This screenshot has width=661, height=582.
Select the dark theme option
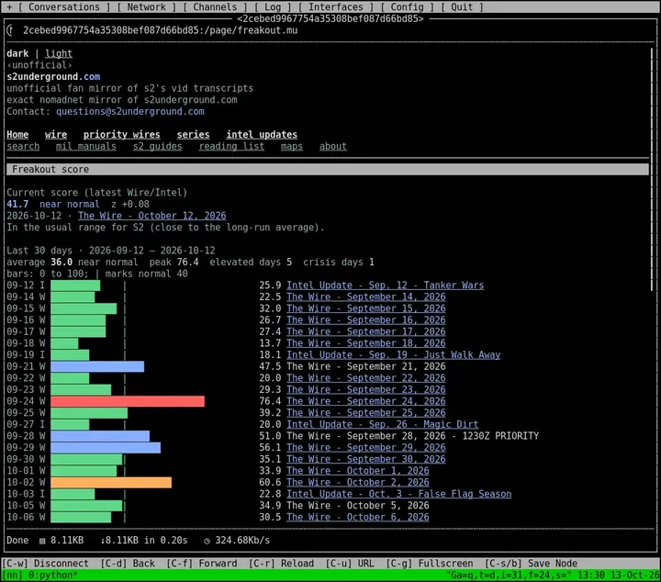[17, 53]
